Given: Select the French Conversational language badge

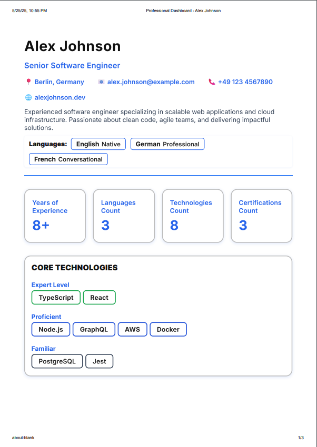Looking at the screenshot, I should tap(68, 159).
